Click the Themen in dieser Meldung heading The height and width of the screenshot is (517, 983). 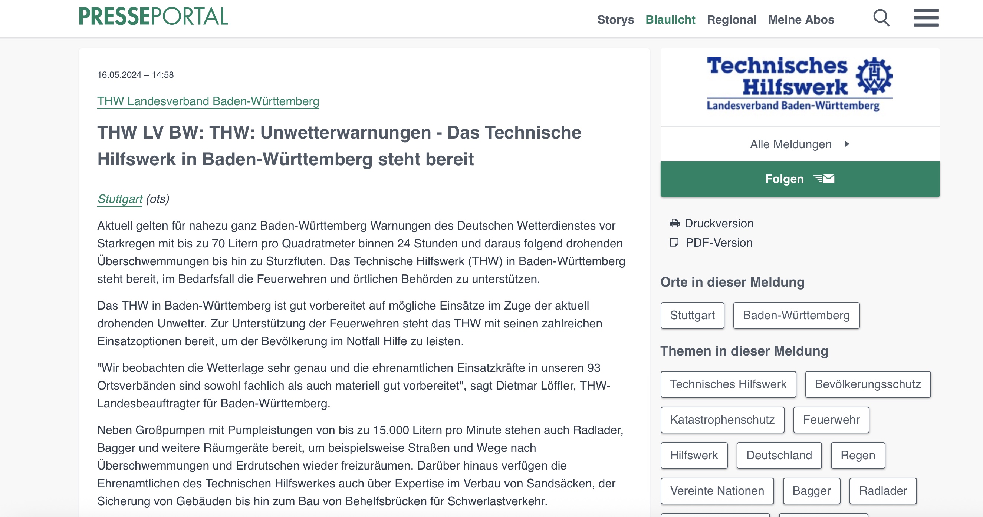tap(744, 351)
